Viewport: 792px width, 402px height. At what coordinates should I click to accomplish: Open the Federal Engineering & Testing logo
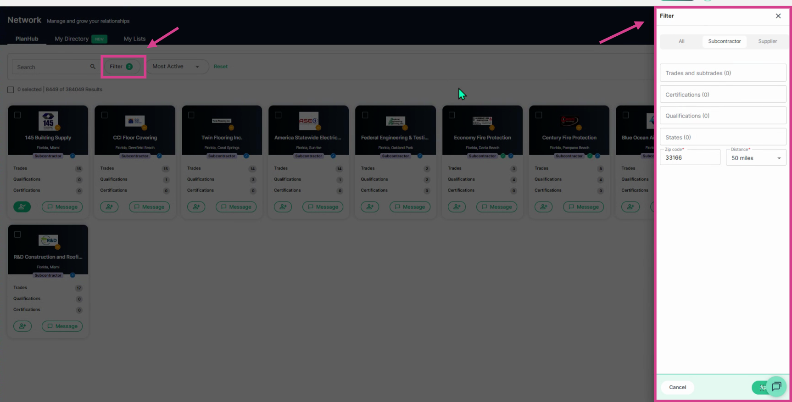[x=396, y=121]
